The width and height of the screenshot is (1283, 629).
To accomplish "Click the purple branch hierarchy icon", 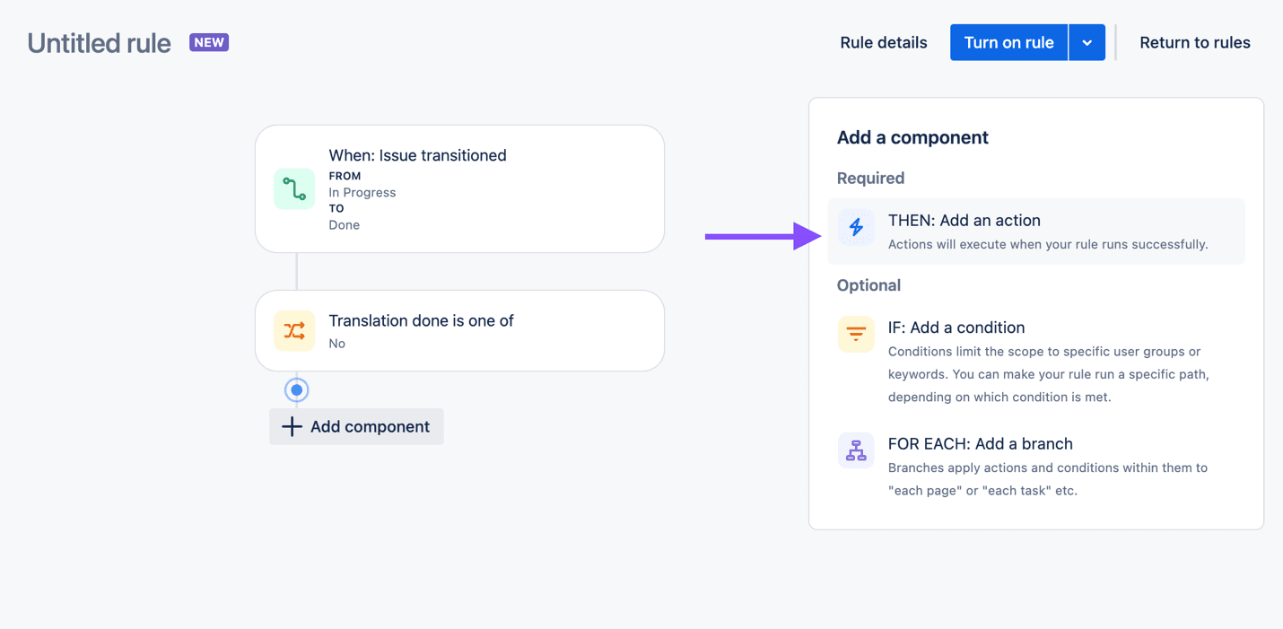I will click(x=856, y=450).
